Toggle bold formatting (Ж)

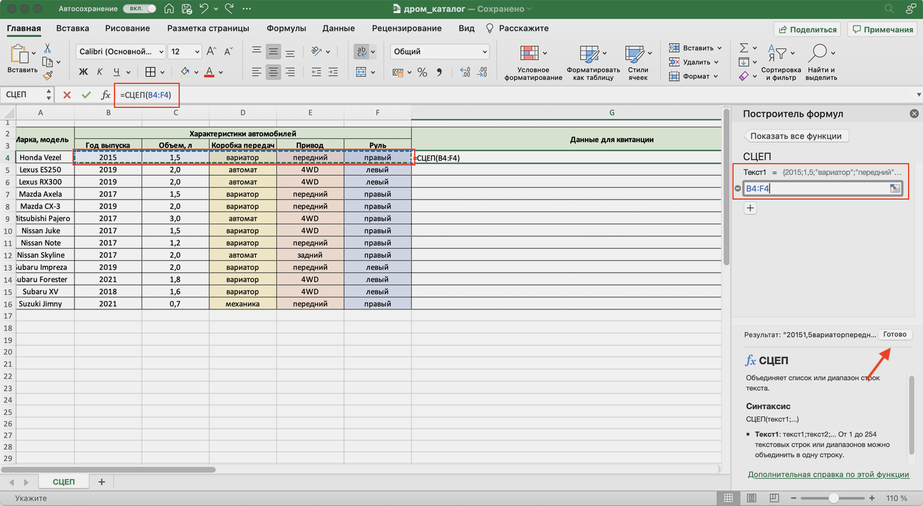coord(83,72)
